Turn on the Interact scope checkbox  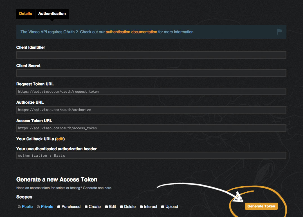click(x=141, y=207)
